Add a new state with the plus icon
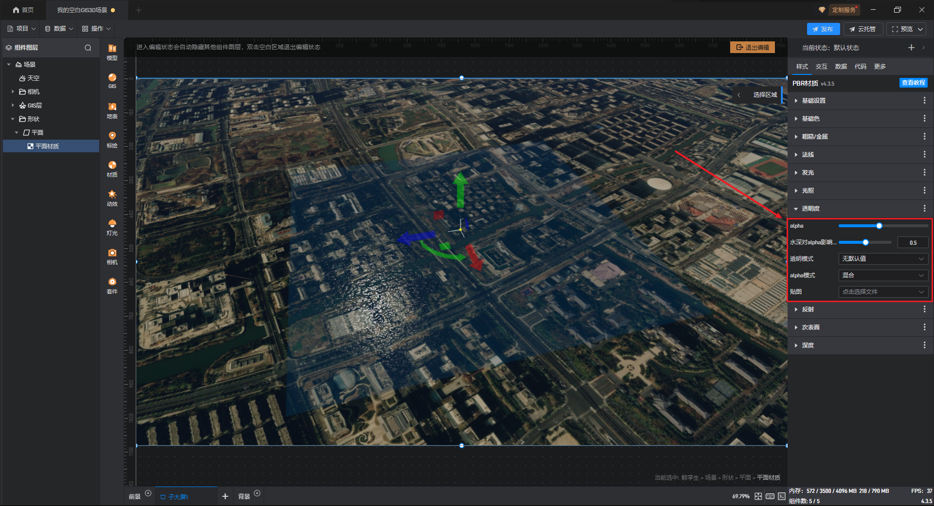 [911, 47]
